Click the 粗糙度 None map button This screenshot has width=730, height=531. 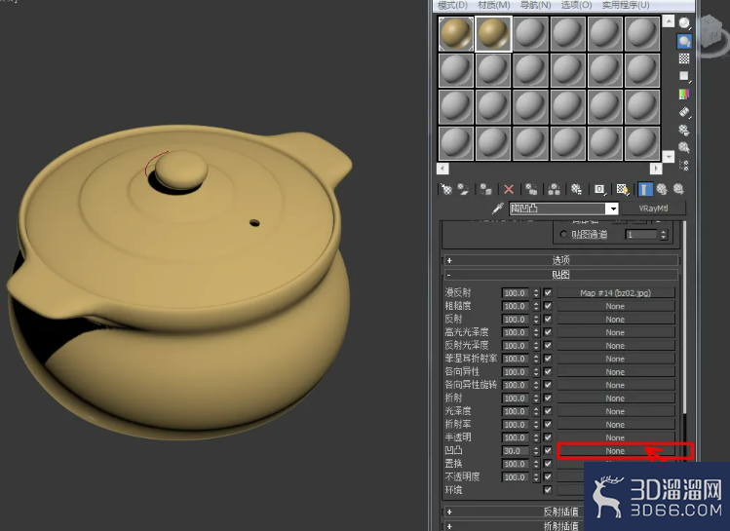coord(615,306)
